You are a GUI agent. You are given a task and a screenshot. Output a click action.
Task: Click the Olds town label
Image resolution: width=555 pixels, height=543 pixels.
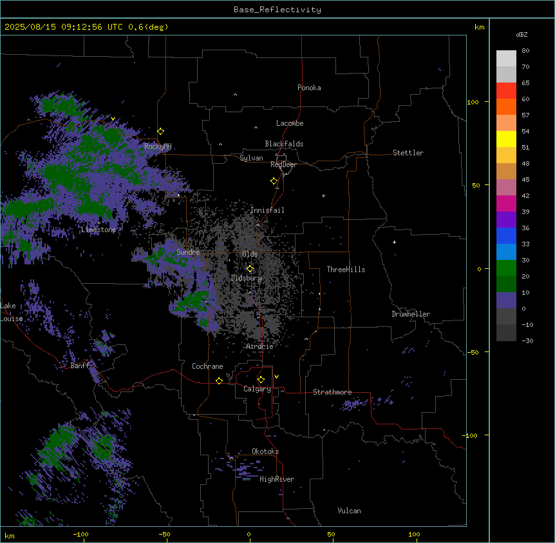(x=250, y=254)
